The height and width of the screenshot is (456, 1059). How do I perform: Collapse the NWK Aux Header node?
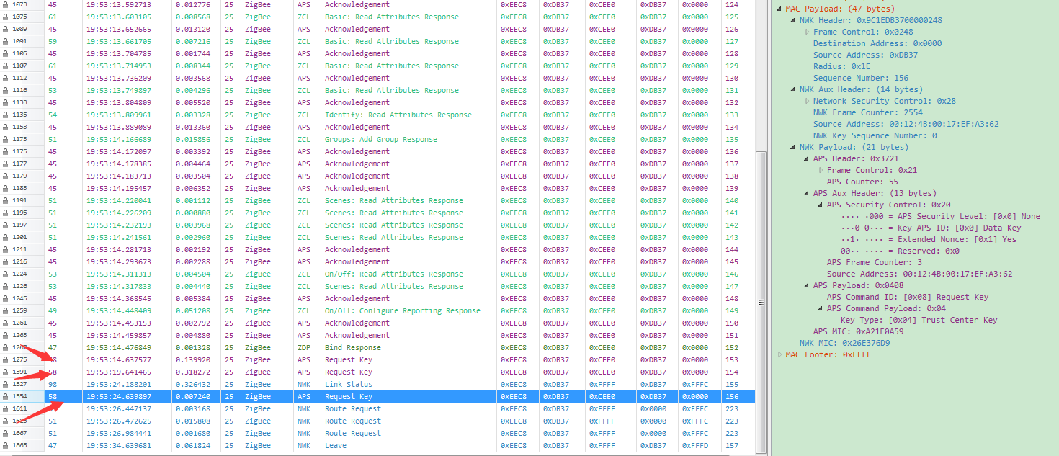[793, 89]
